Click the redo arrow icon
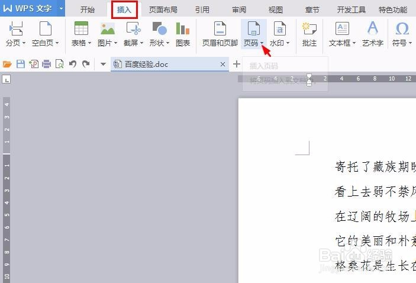The height and width of the screenshot is (283, 416). tap(86, 64)
